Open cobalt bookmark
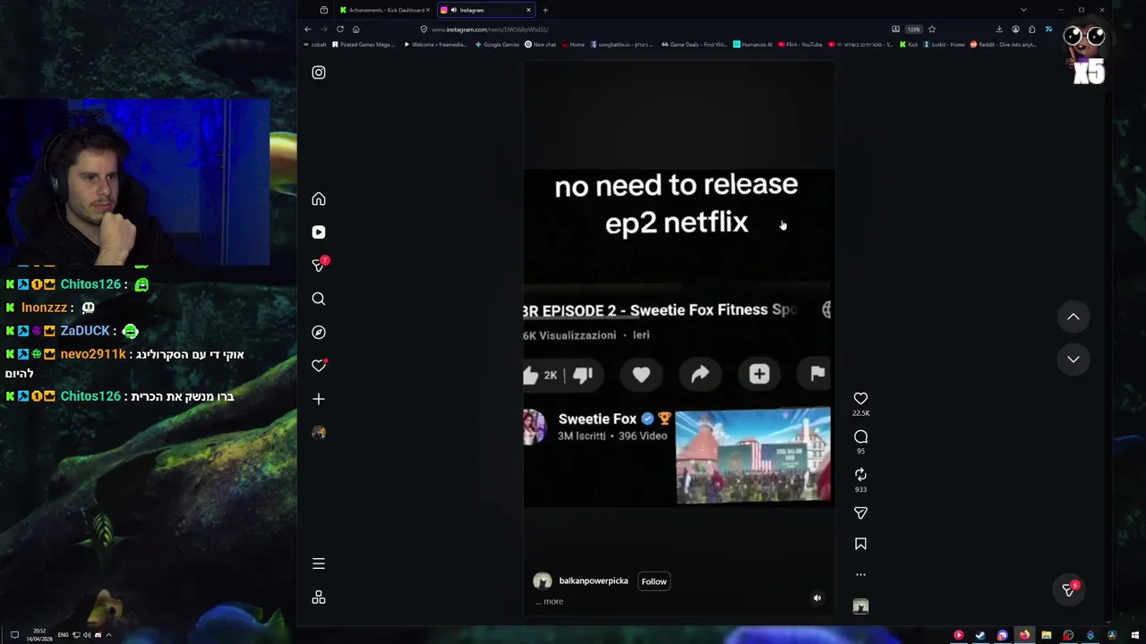 [316, 45]
